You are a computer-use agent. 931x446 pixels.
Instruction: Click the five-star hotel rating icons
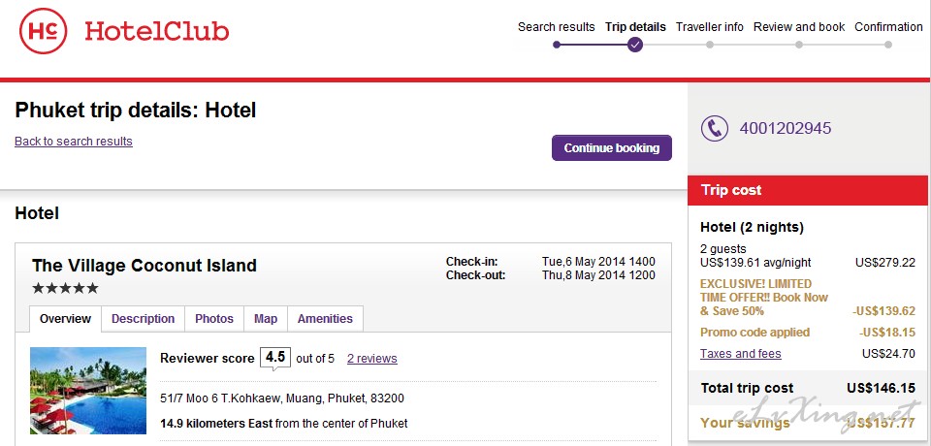click(65, 289)
